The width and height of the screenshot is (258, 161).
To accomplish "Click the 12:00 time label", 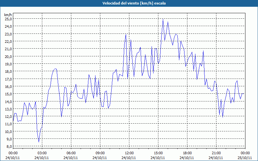I will point(129,153).
